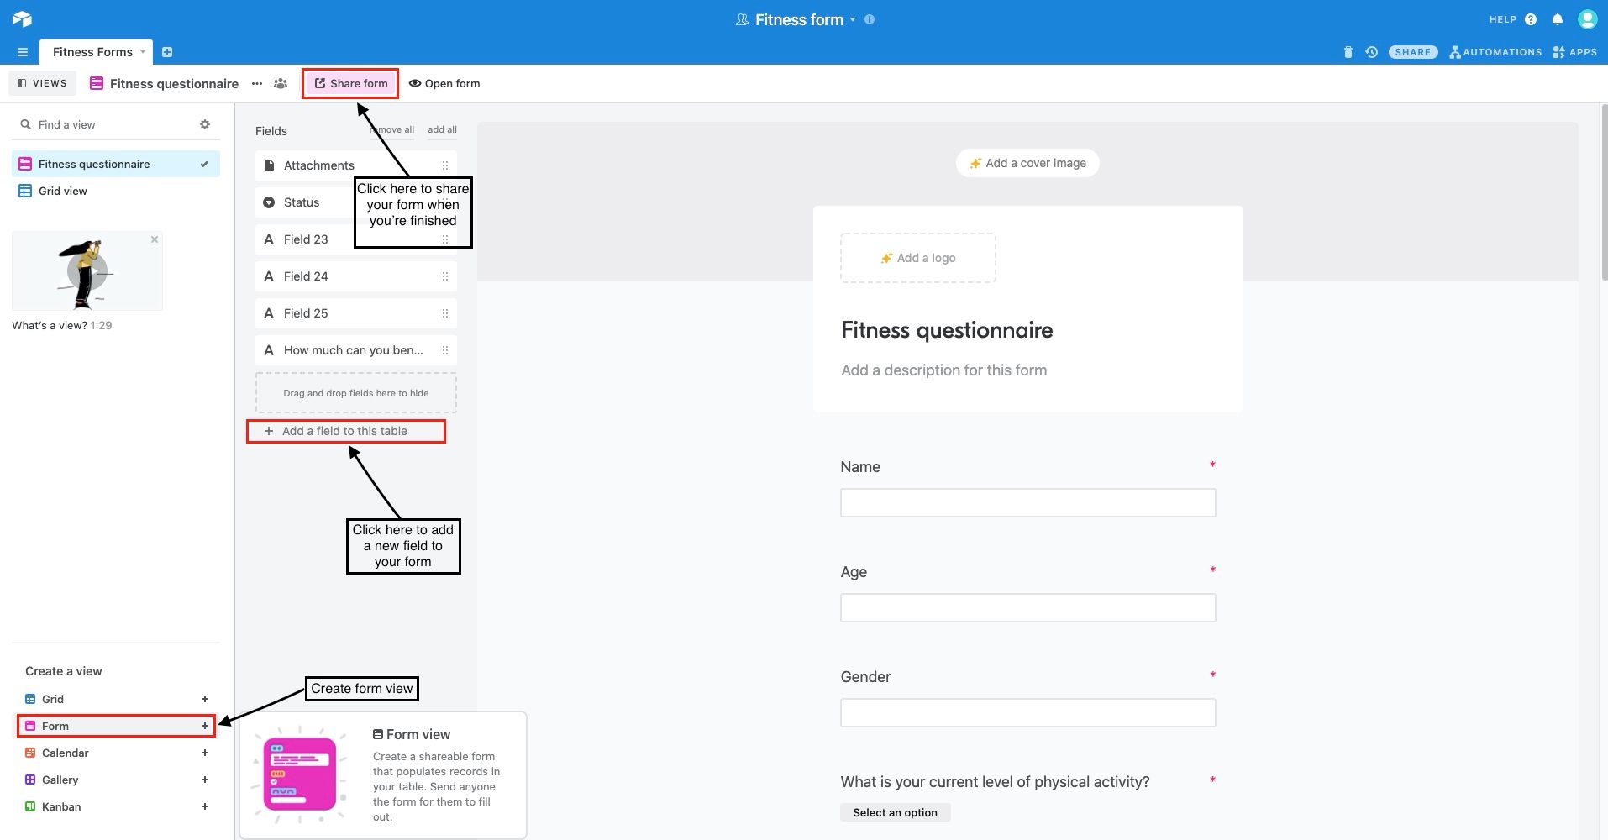Click the add table plus icon
Viewport: 1608px width, 840px height.
point(167,52)
